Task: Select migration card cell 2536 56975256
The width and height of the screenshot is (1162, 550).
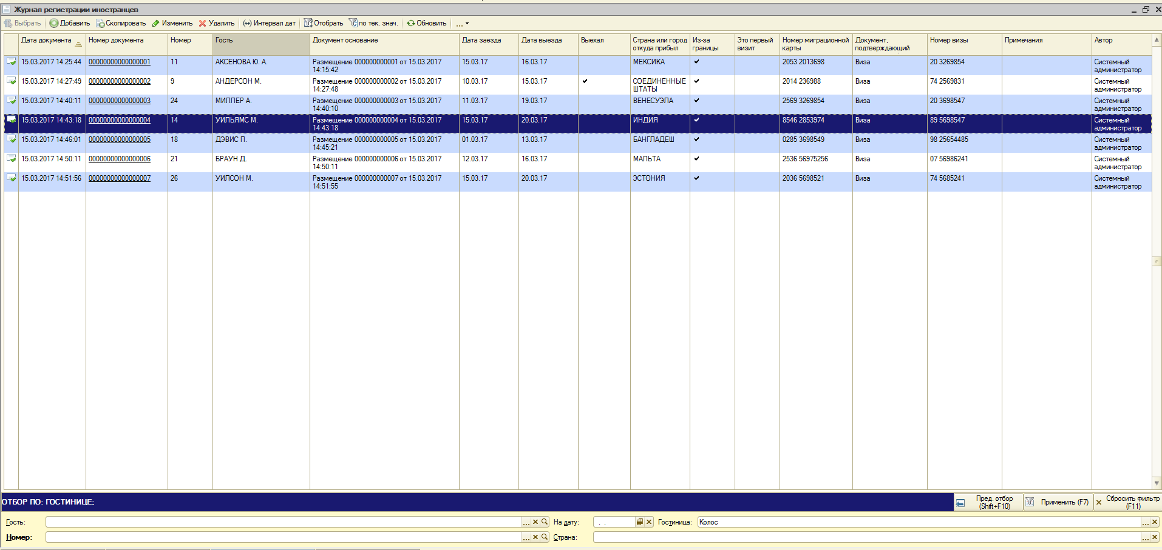Action: [816, 163]
